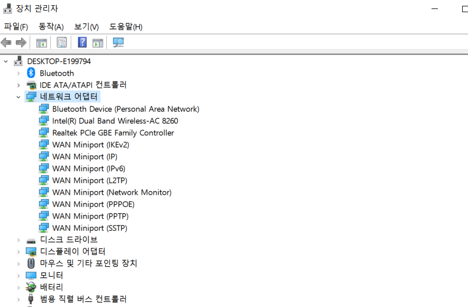The image size is (468, 307).
Task: Select Realtek PCIe GBE Family Controller
Action: tap(113, 133)
